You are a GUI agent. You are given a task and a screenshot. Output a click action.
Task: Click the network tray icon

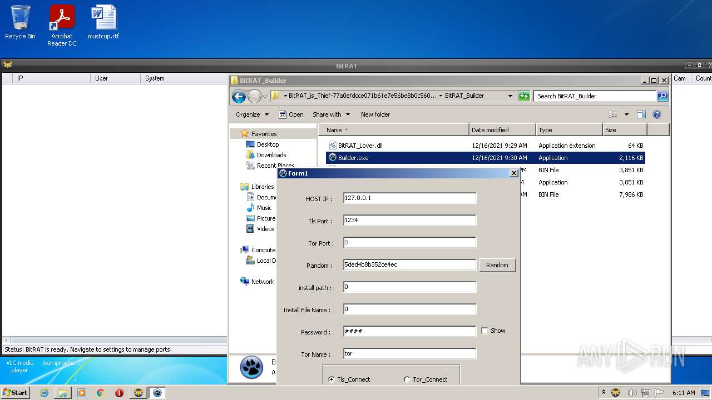[647, 393]
